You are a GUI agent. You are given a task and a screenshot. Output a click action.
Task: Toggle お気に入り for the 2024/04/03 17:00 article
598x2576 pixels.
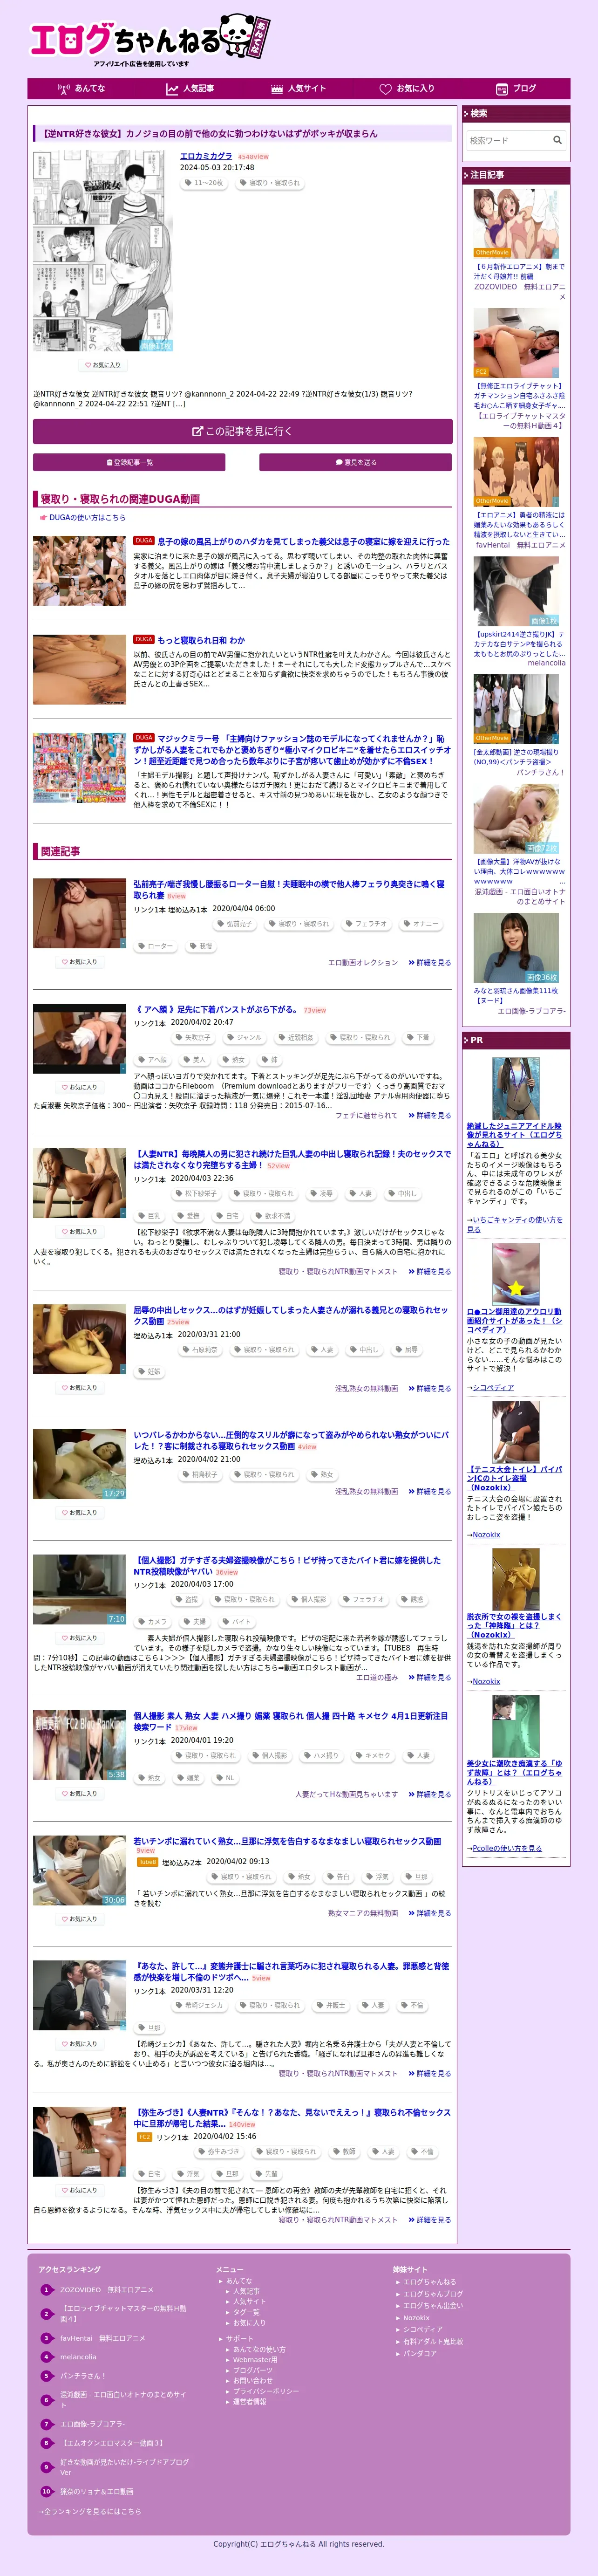coord(79,1638)
